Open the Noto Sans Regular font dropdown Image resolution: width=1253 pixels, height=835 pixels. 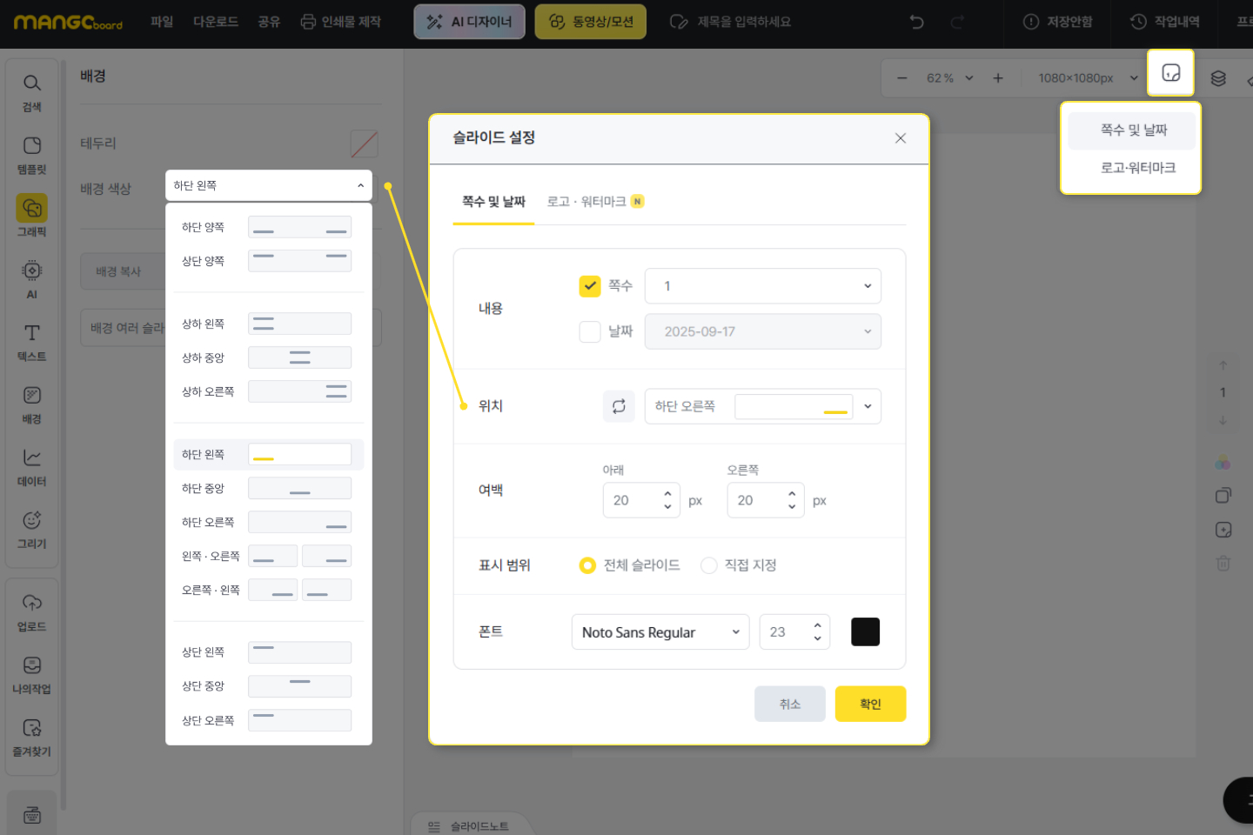tap(660, 632)
